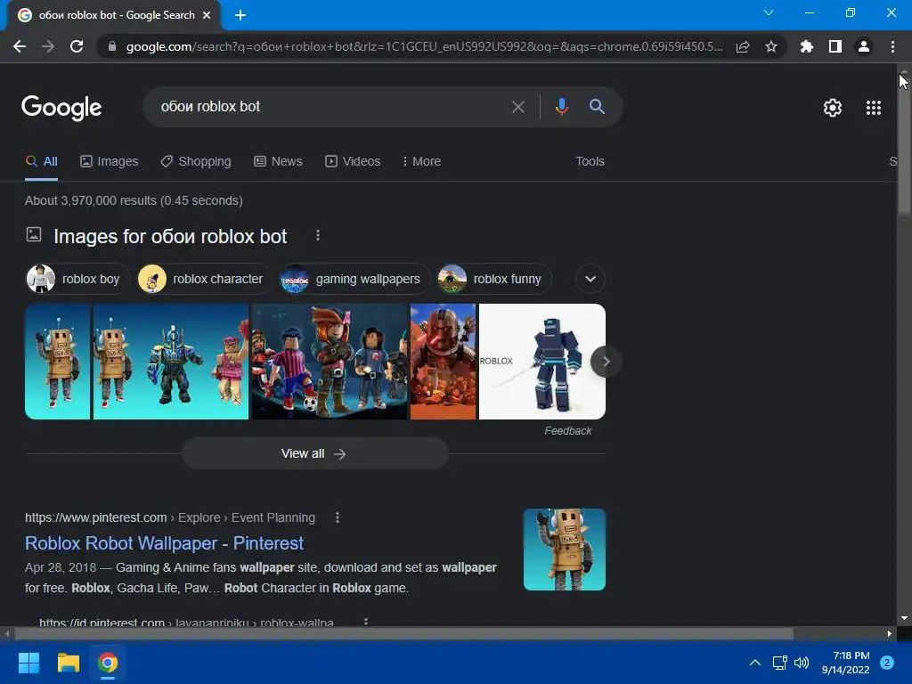Open the Chrome profile avatar menu
The image size is (912, 684).
click(x=864, y=46)
